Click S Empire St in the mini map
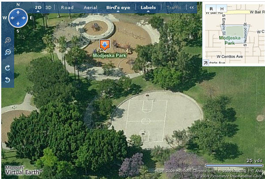The image size is (265, 179). pos(223,25)
